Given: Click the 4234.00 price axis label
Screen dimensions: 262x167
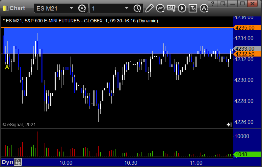Looking at the screenshot, I should pyautogui.click(x=244, y=38).
